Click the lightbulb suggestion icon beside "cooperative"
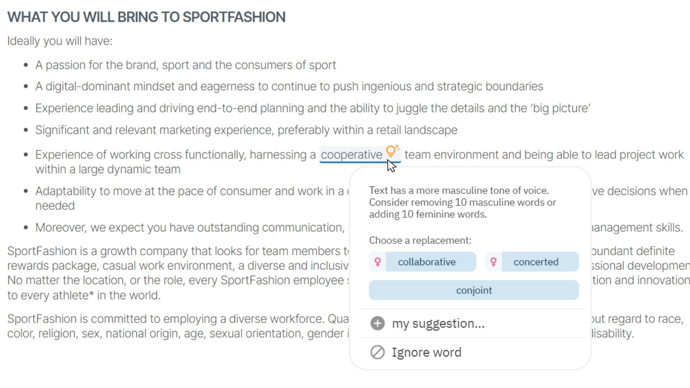Image resolution: width=690 pixels, height=388 pixels. point(391,152)
